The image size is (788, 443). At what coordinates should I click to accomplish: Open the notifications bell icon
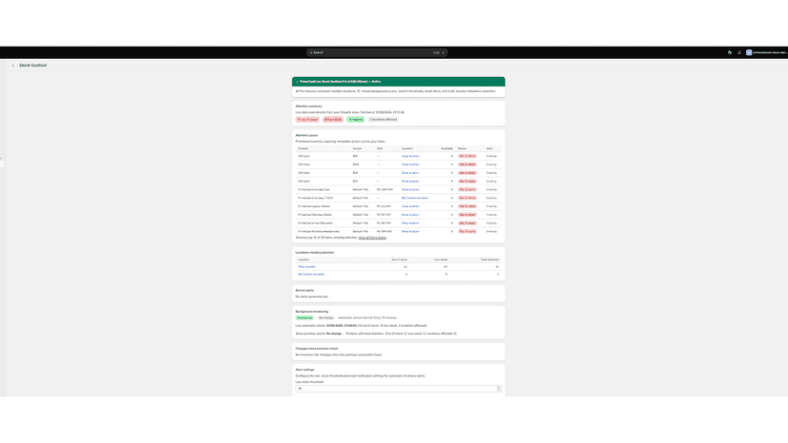pos(739,52)
